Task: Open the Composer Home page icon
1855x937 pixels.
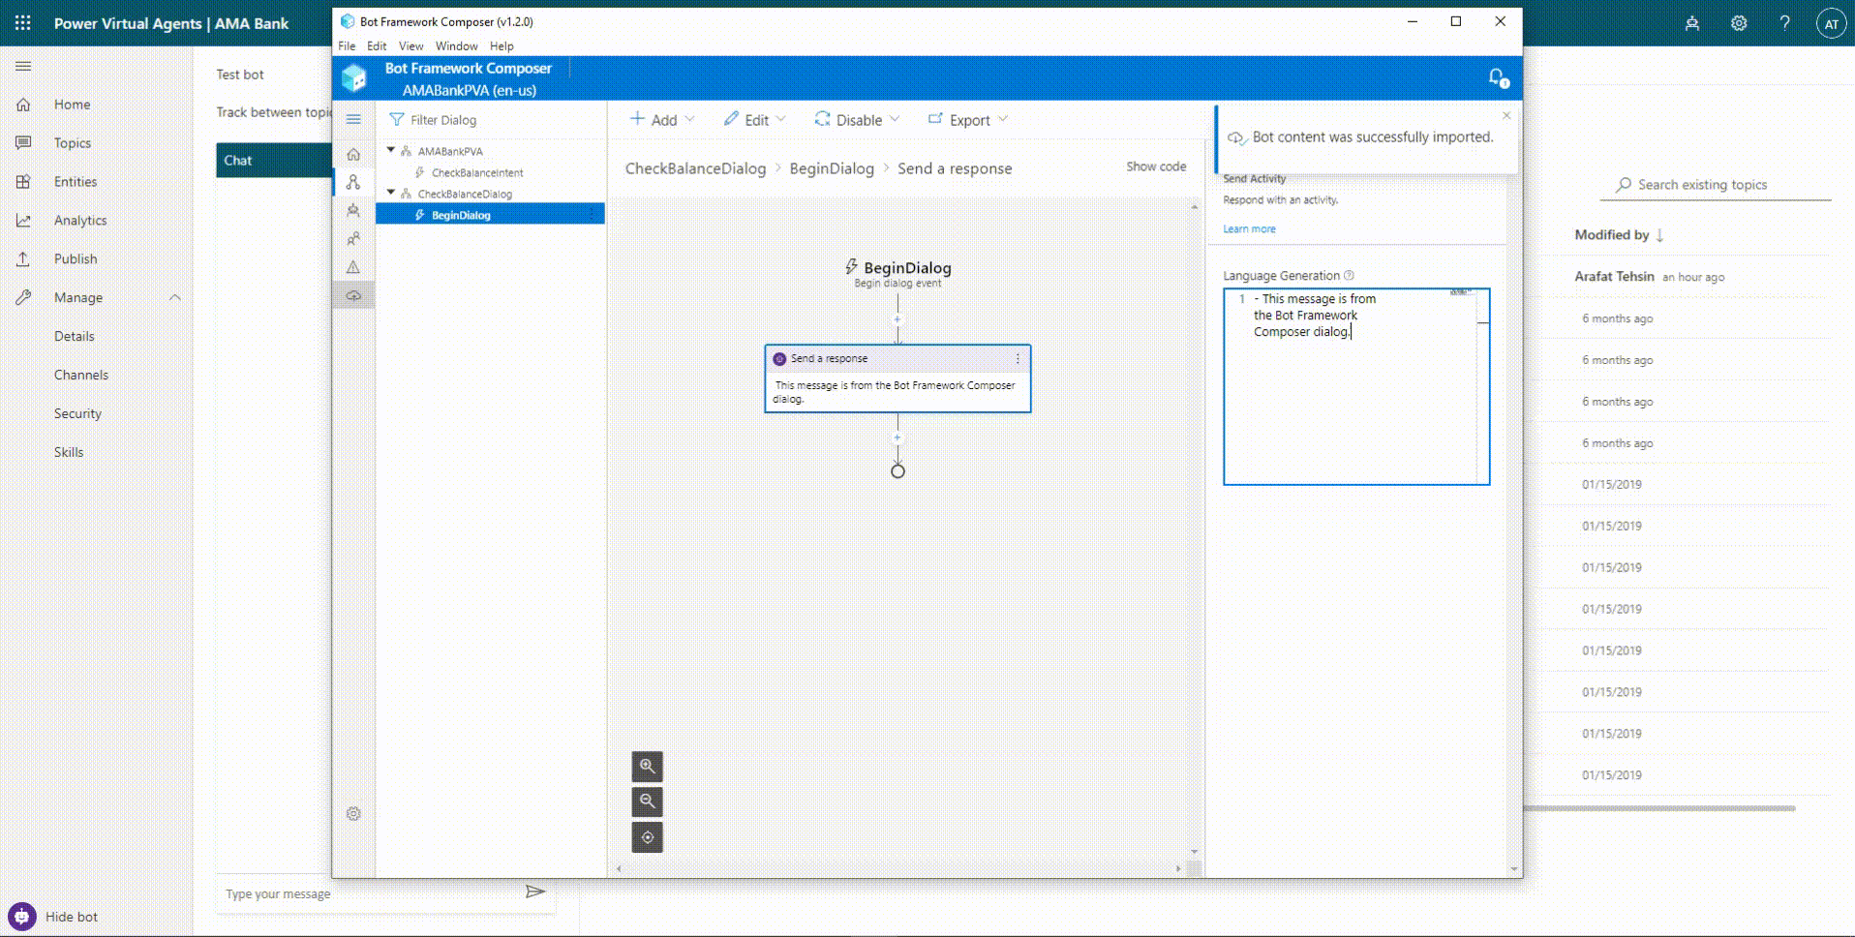Action: click(x=353, y=154)
